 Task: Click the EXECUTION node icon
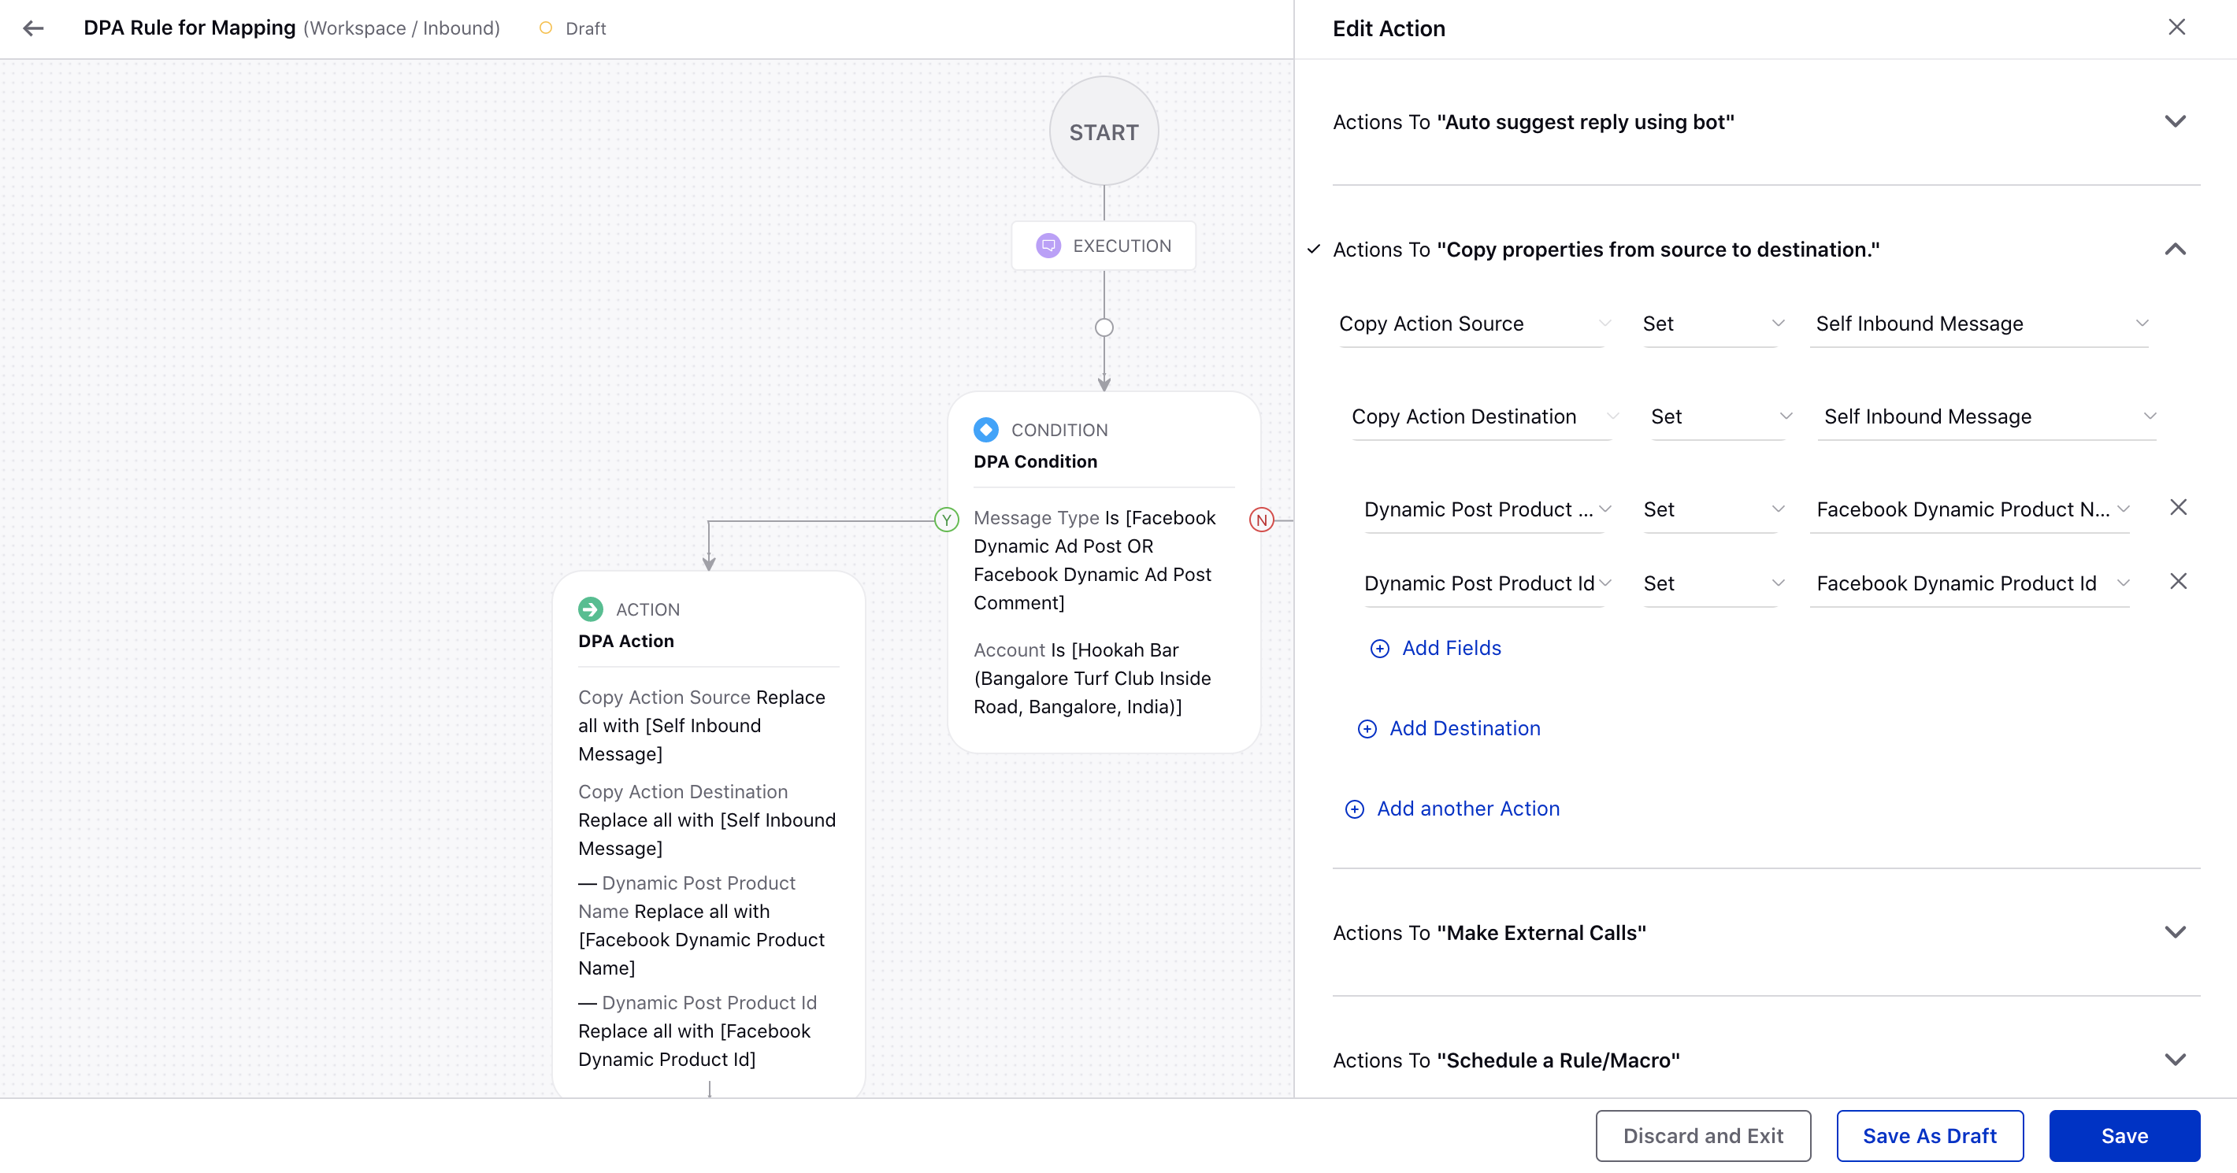(1048, 244)
